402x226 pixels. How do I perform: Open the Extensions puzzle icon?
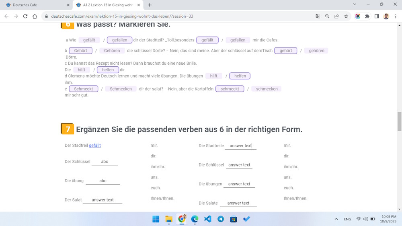click(x=367, y=16)
